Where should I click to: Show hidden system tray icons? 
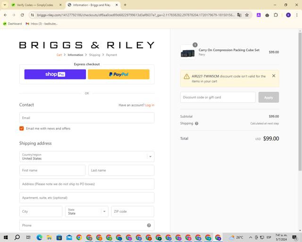pyautogui.click(x=251, y=237)
